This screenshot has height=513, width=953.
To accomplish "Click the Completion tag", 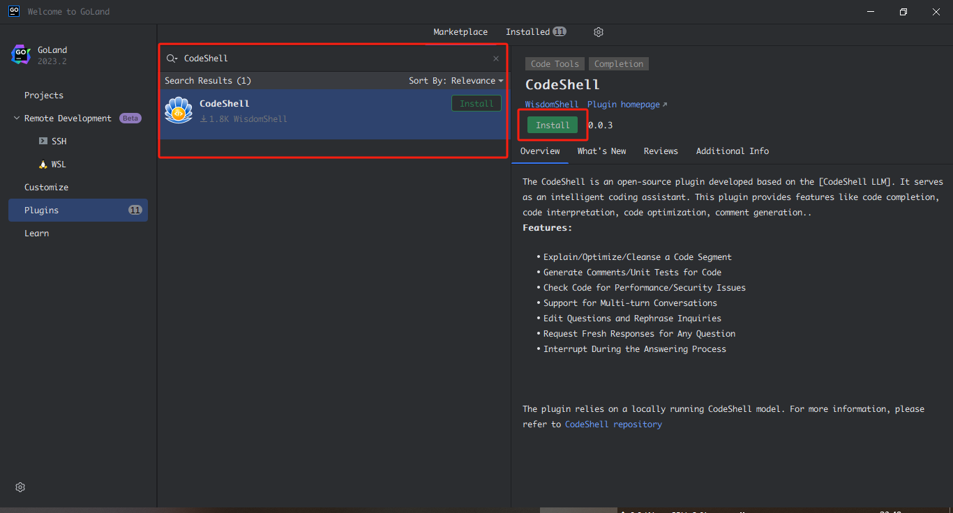I will (x=619, y=64).
